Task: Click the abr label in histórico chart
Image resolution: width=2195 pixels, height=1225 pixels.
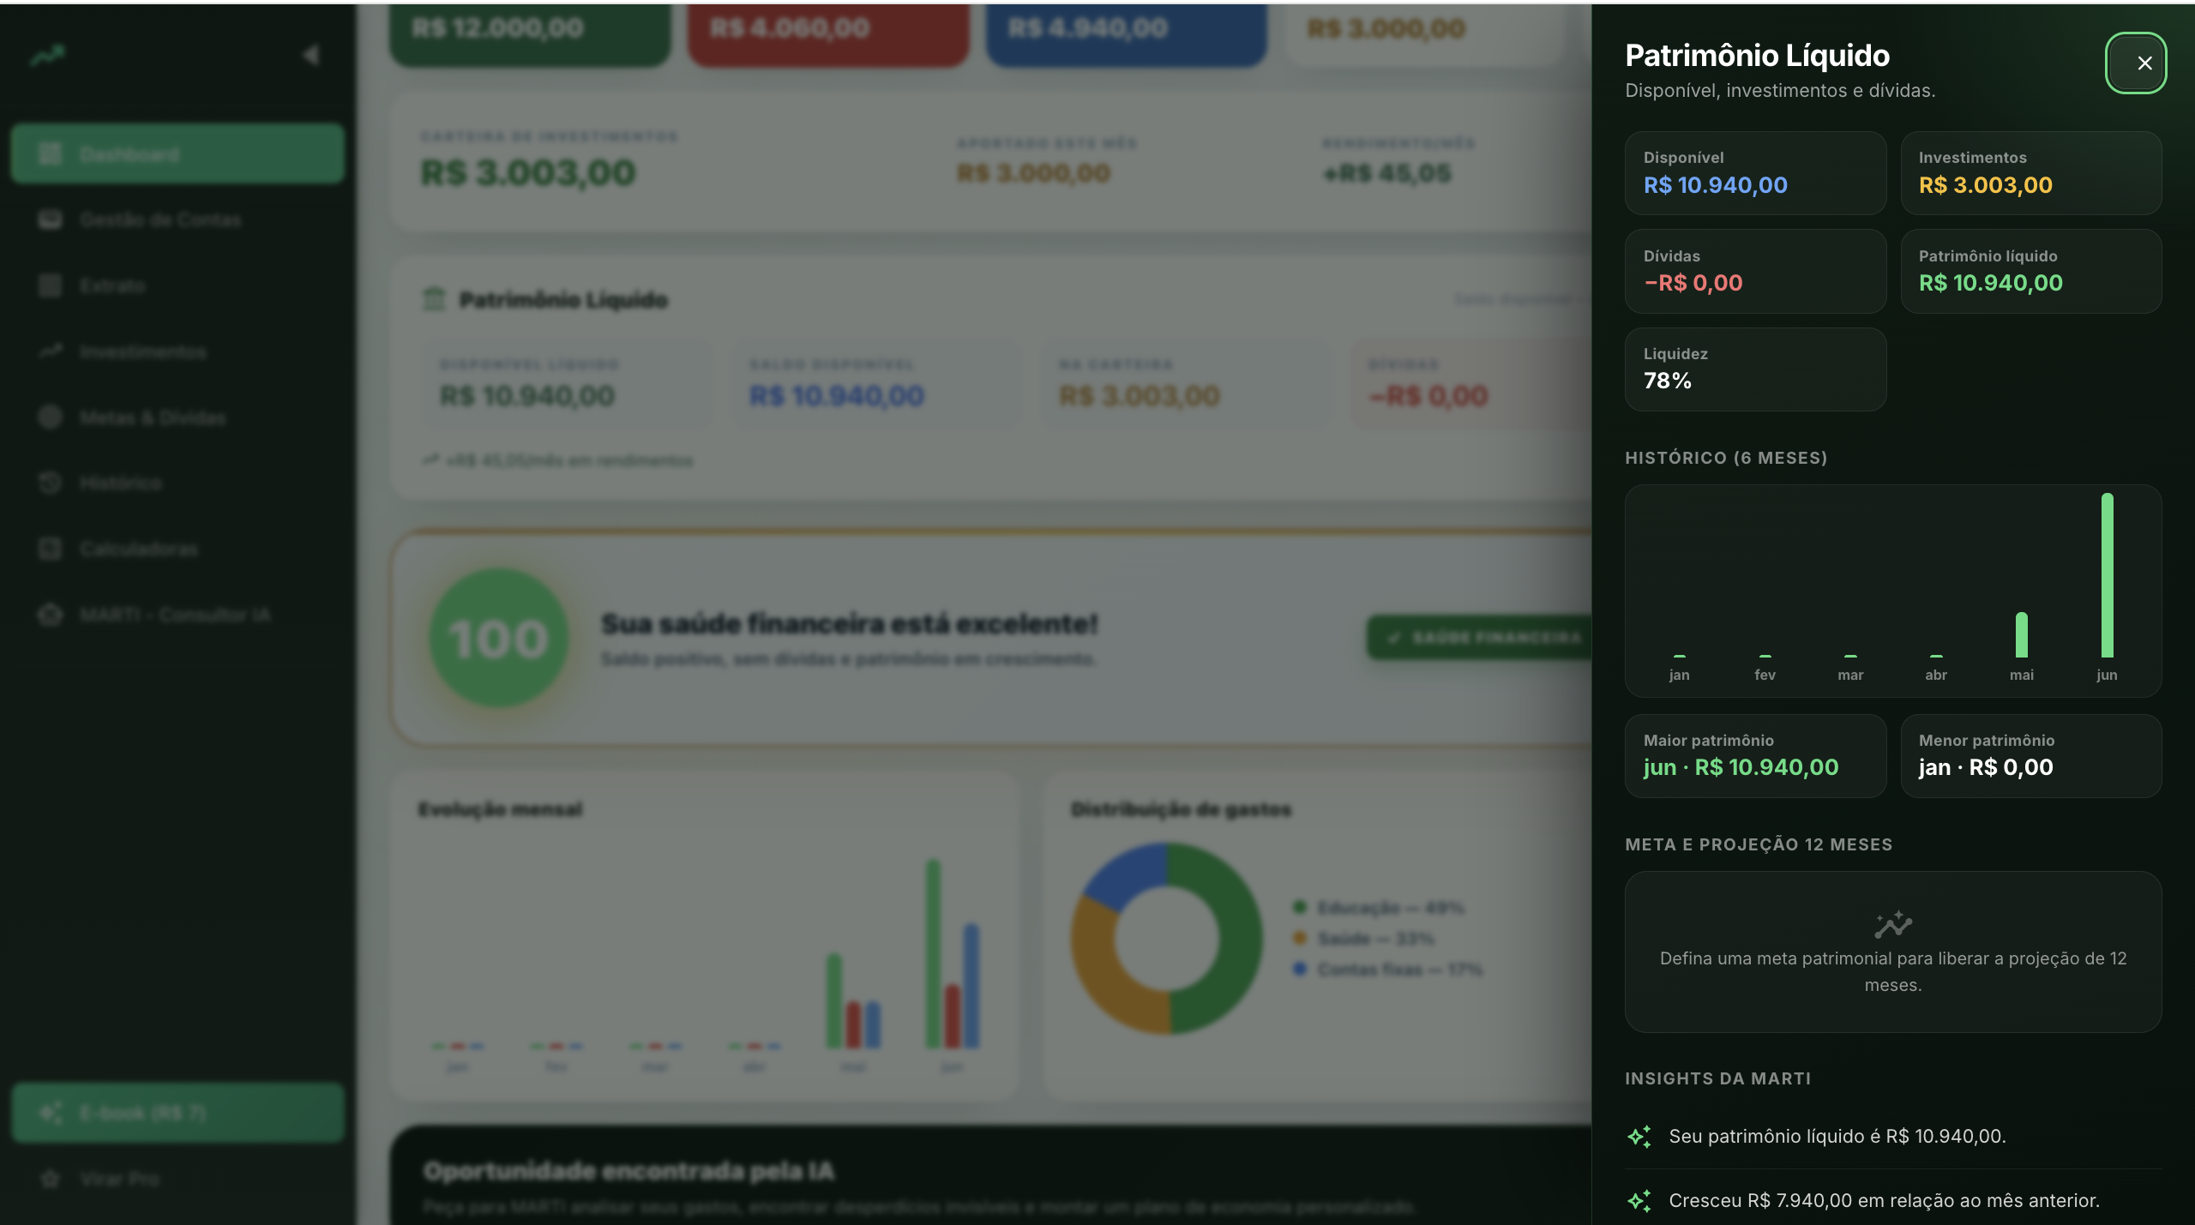Action: pos(1936,676)
